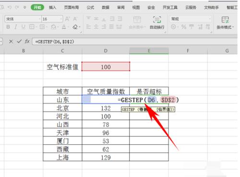Screen dimensions: 240x177
Task: Open the font color A swatch
Action: [64, 27]
